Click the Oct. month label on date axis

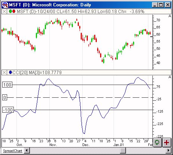pyautogui.click(x=20, y=145)
